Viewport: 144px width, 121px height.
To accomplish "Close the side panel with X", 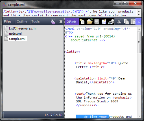I will click(x=61, y=22).
